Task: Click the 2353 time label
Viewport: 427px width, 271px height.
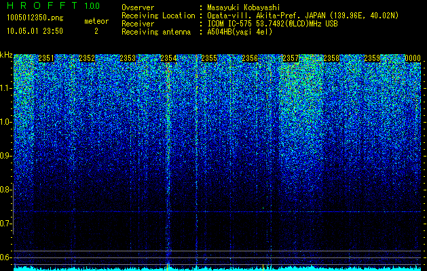Action: coord(128,58)
